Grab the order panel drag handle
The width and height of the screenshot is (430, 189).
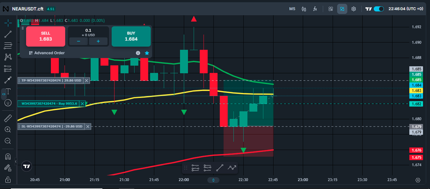point(22,28)
